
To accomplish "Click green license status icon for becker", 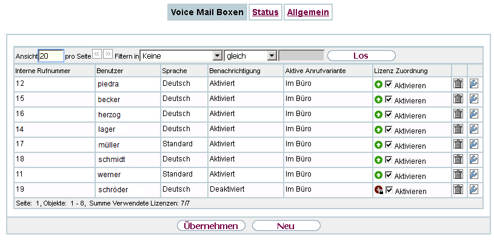I will (x=378, y=100).
